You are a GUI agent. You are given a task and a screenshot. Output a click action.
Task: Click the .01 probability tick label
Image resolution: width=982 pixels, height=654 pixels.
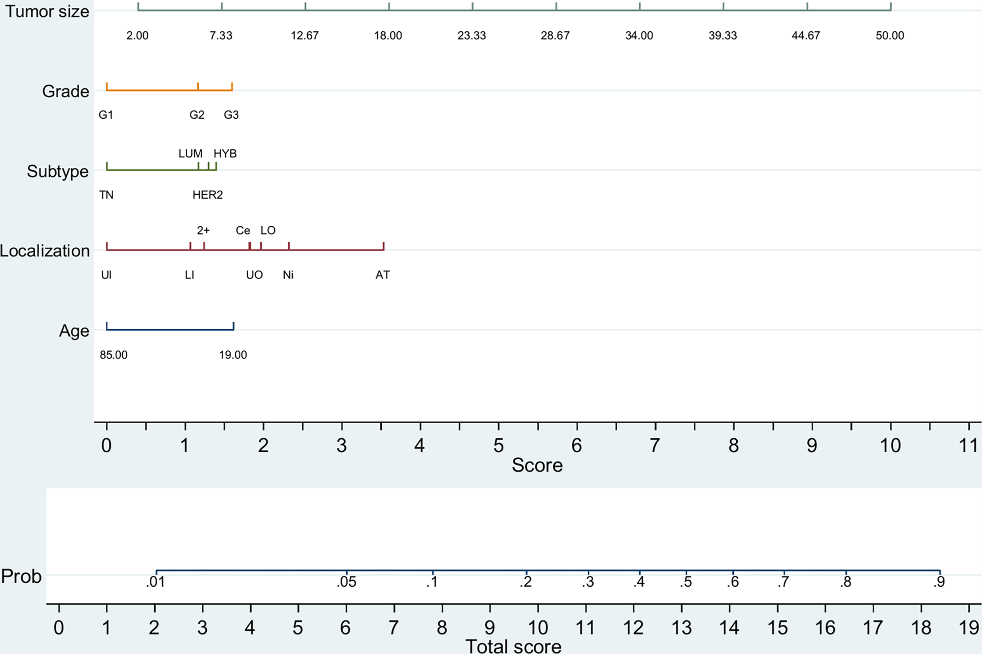(x=155, y=582)
